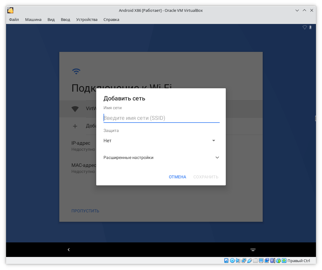Open the Справка menu
322x270 pixels.
click(111, 19)
